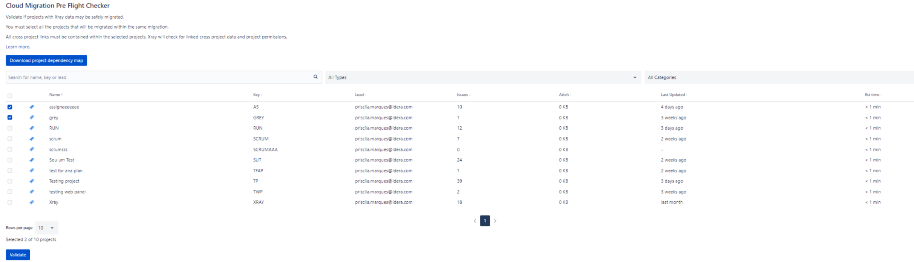Check the Testing project checkbox
The width and height of the screenshot is (914, 262).
(x=10, y=181)
